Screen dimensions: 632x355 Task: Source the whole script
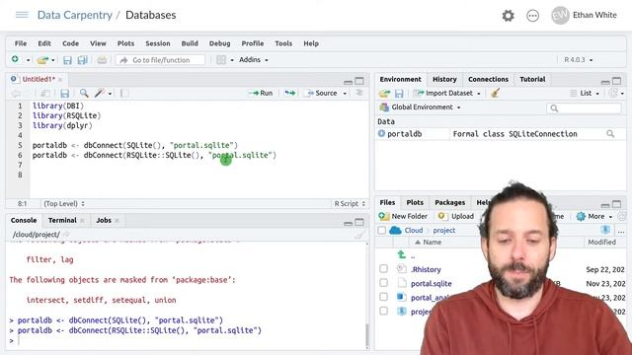[322, 94]
